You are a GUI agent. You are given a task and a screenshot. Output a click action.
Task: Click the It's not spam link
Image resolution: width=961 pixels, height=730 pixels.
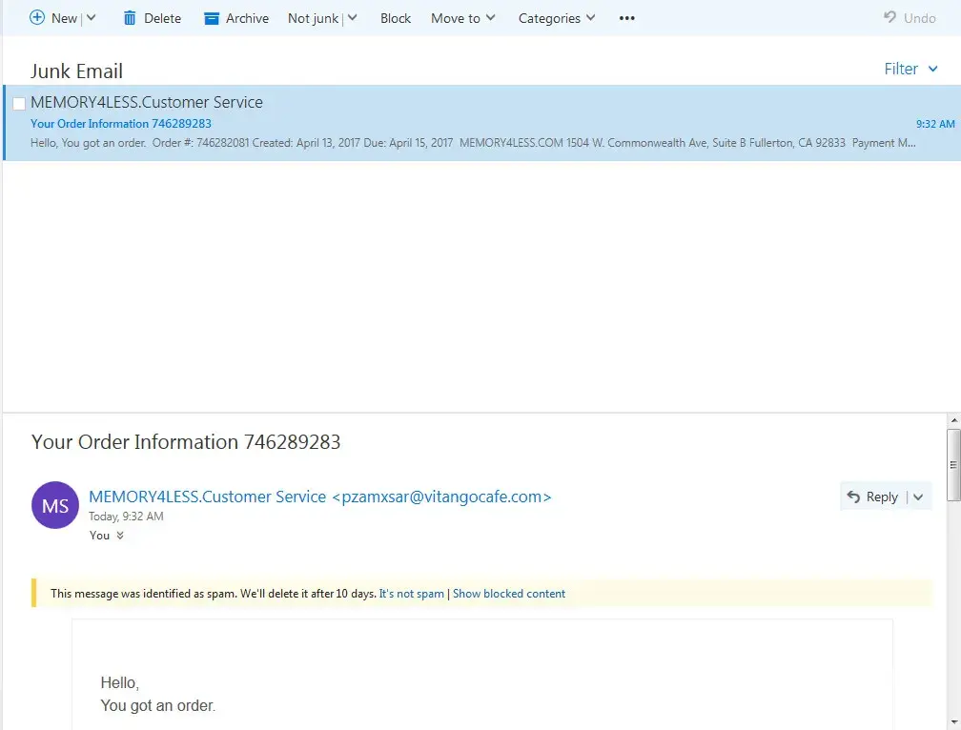pyautogui.click(x=412, y=594)
